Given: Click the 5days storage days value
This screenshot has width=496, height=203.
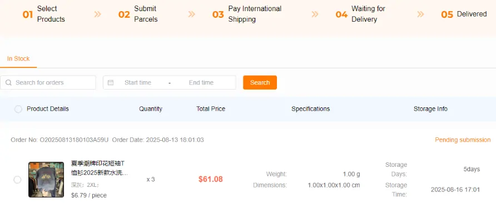Looking at the screenshot, I should click(x=472, y=169).
